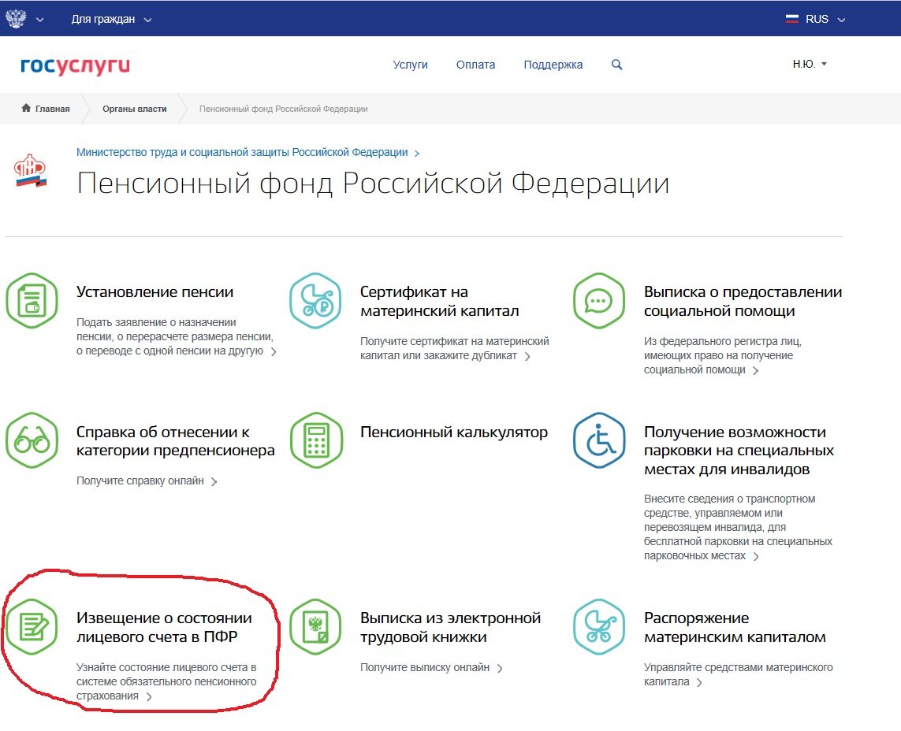
Task: Click the chevron after 'социальной помощи' description
Action: 756,370
